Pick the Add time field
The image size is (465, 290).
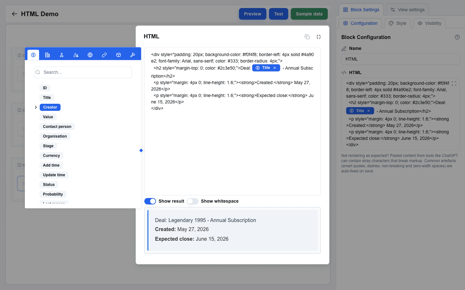[x=51, y=165]
